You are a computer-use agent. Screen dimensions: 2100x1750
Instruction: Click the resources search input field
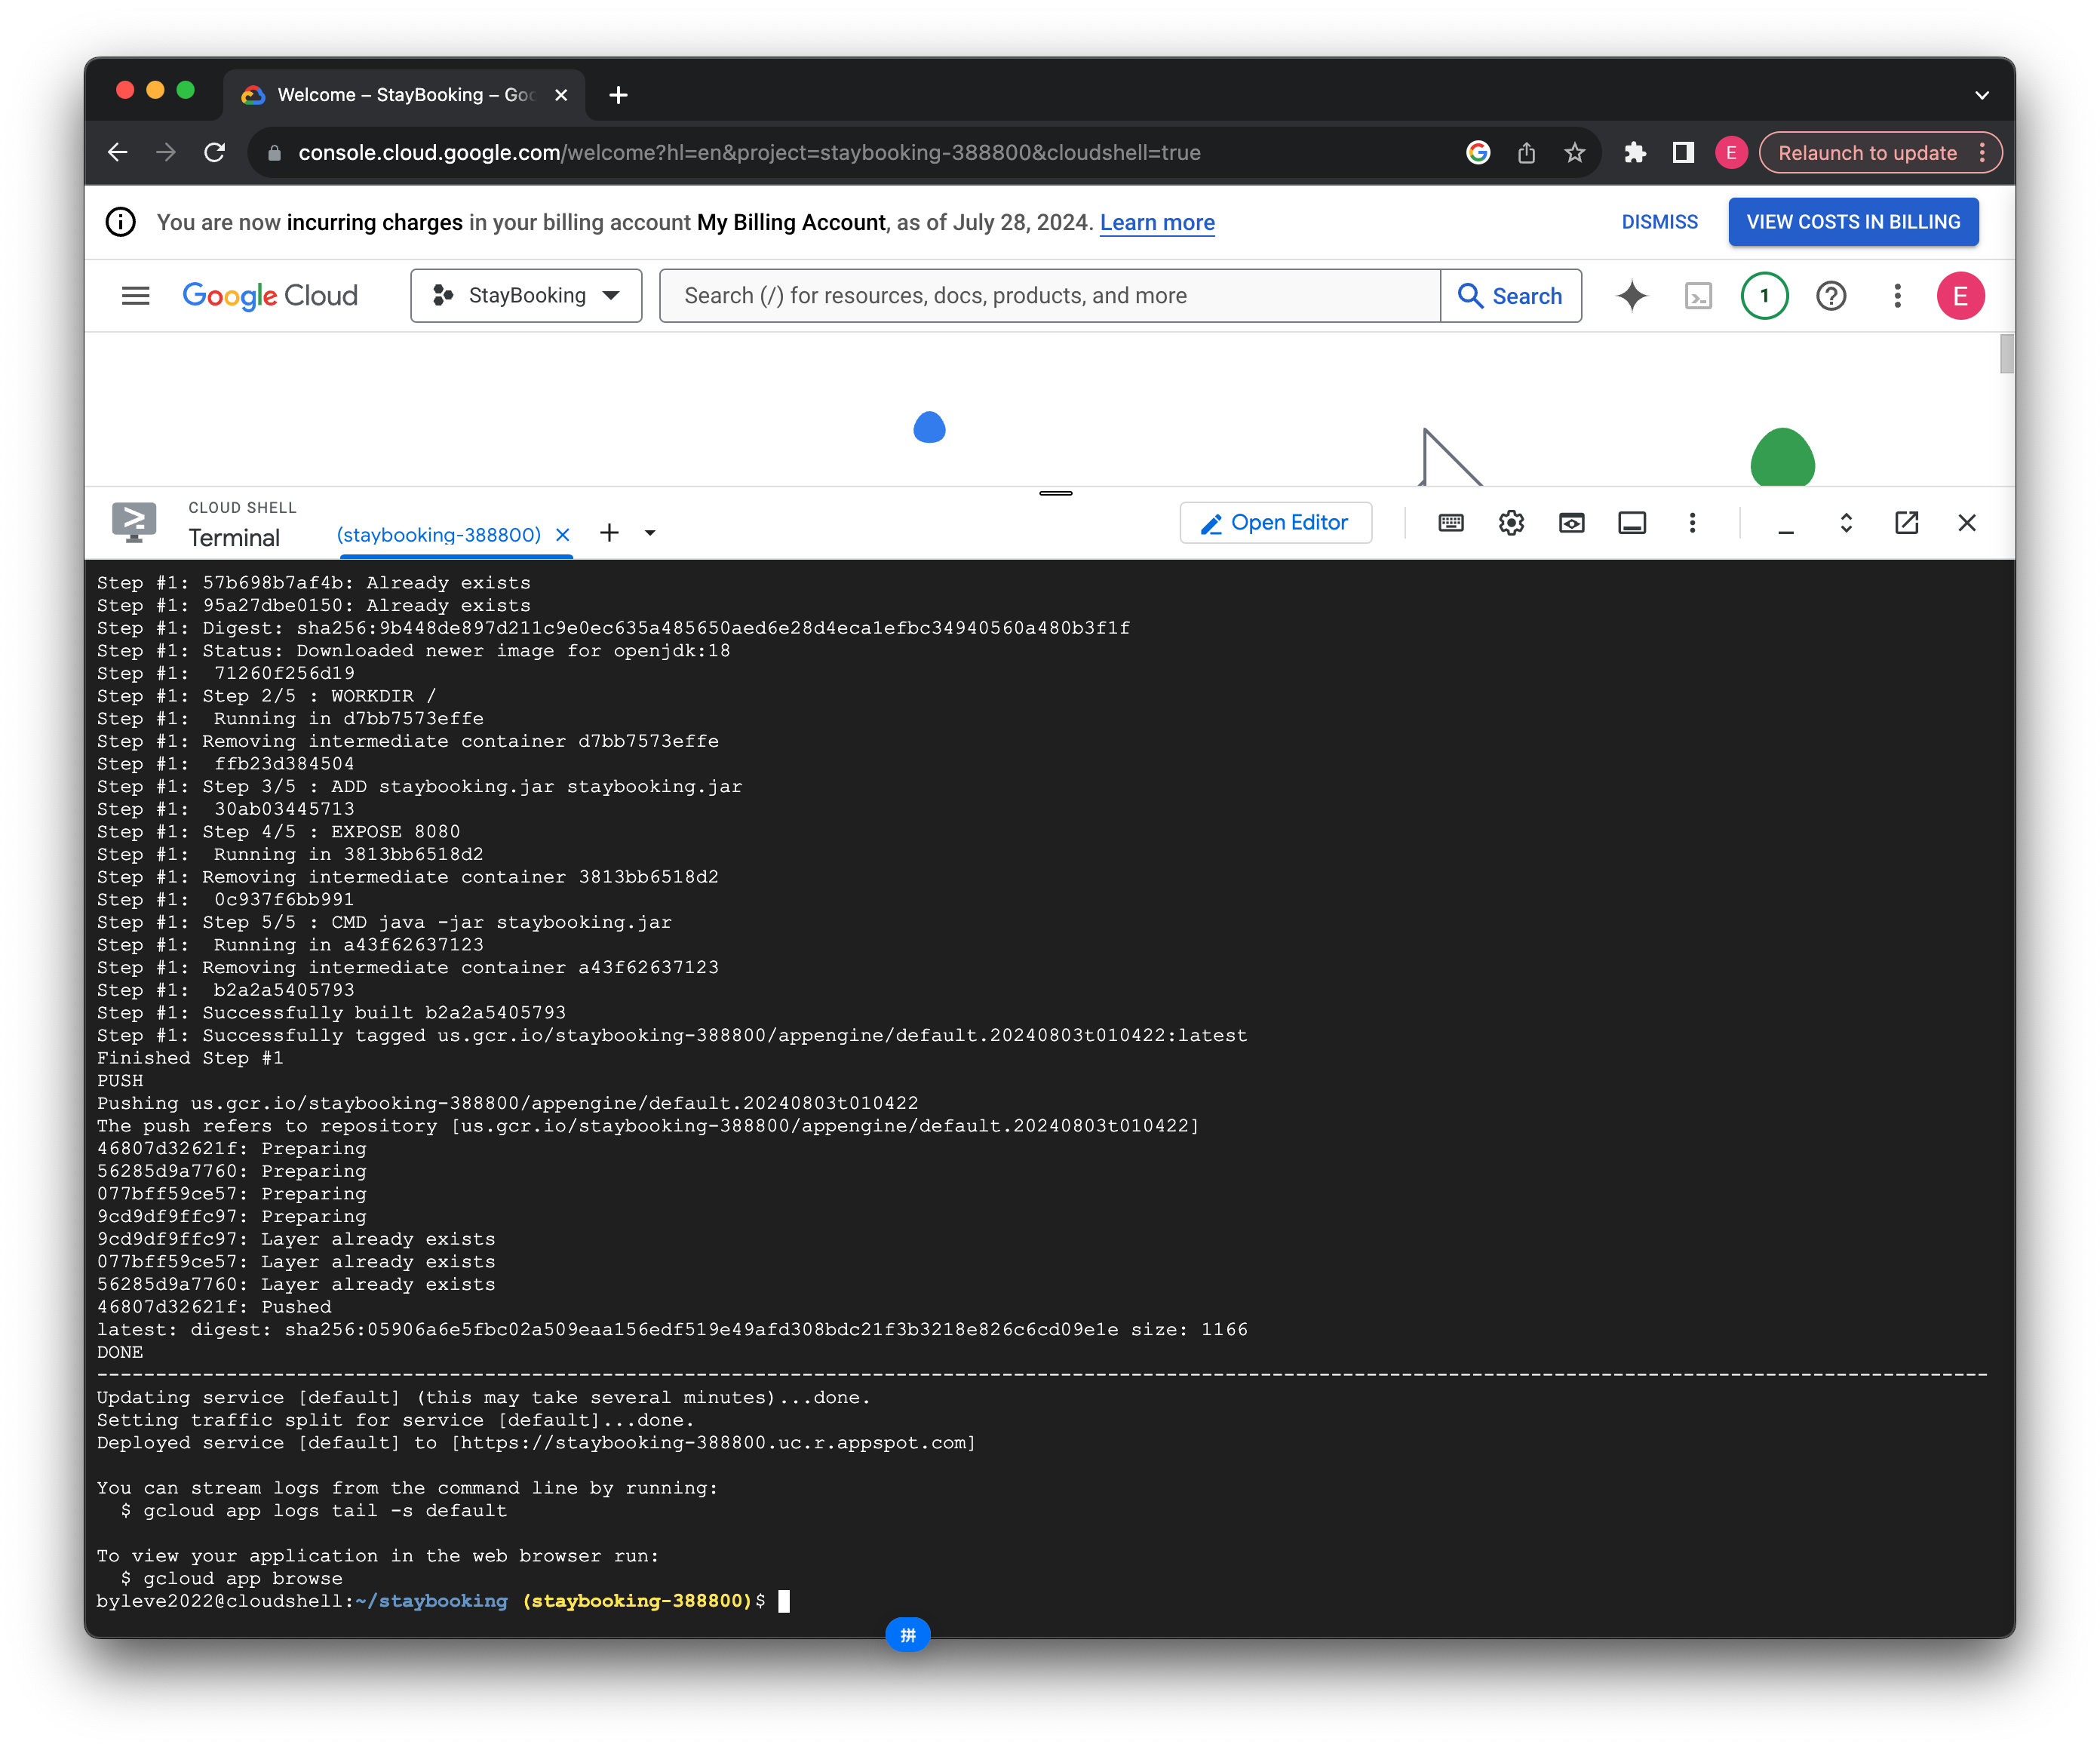1050,296
